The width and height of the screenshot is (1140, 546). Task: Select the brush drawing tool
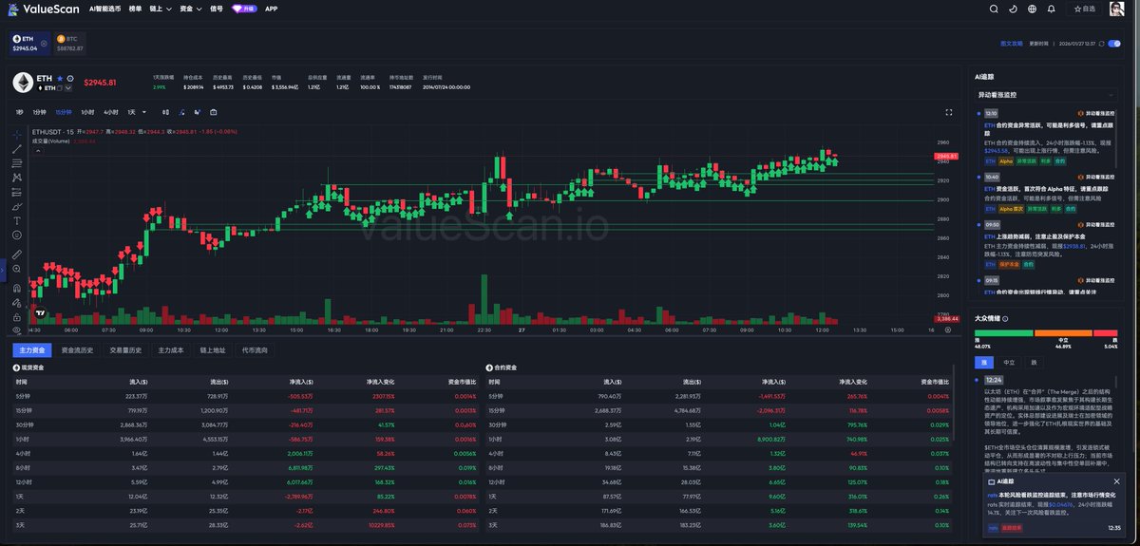pyautogui.click(x=17, y=206)
